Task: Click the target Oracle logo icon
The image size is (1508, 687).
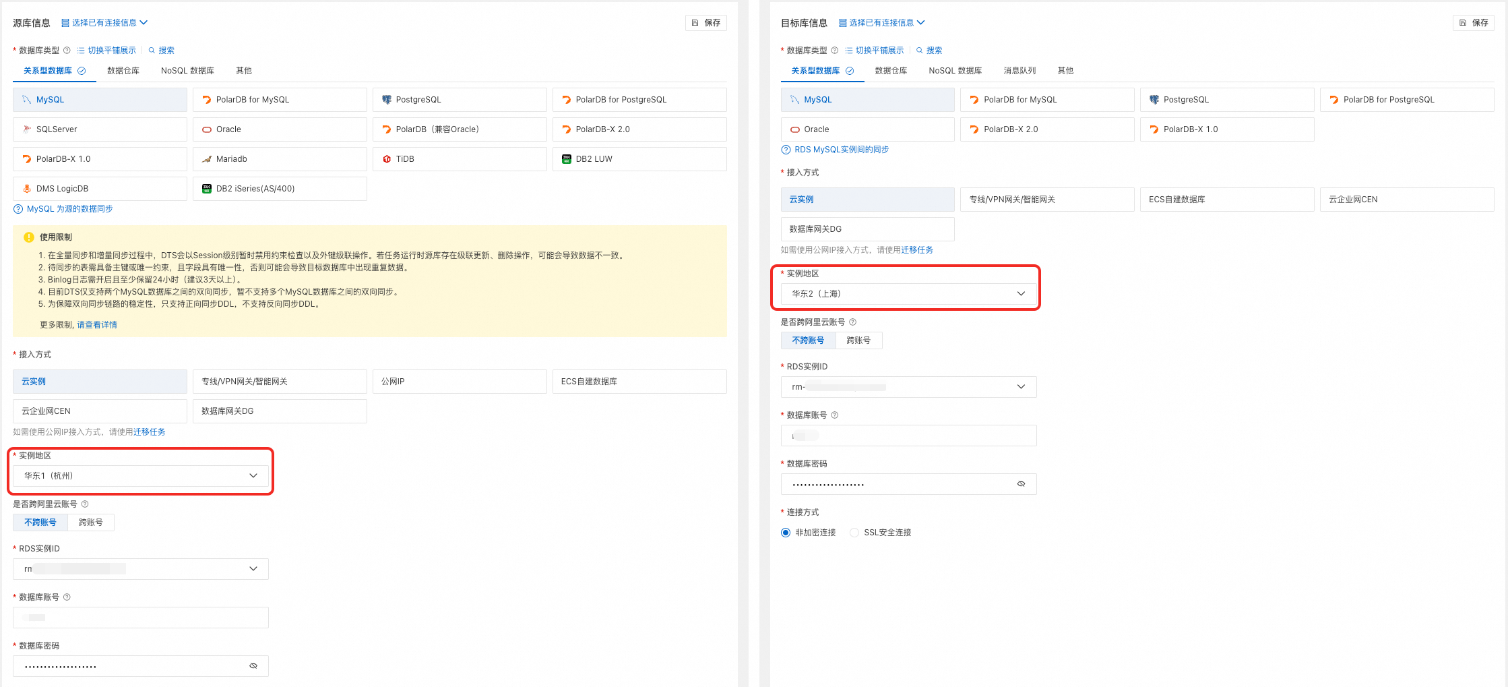Action: (x=795, y=129)
